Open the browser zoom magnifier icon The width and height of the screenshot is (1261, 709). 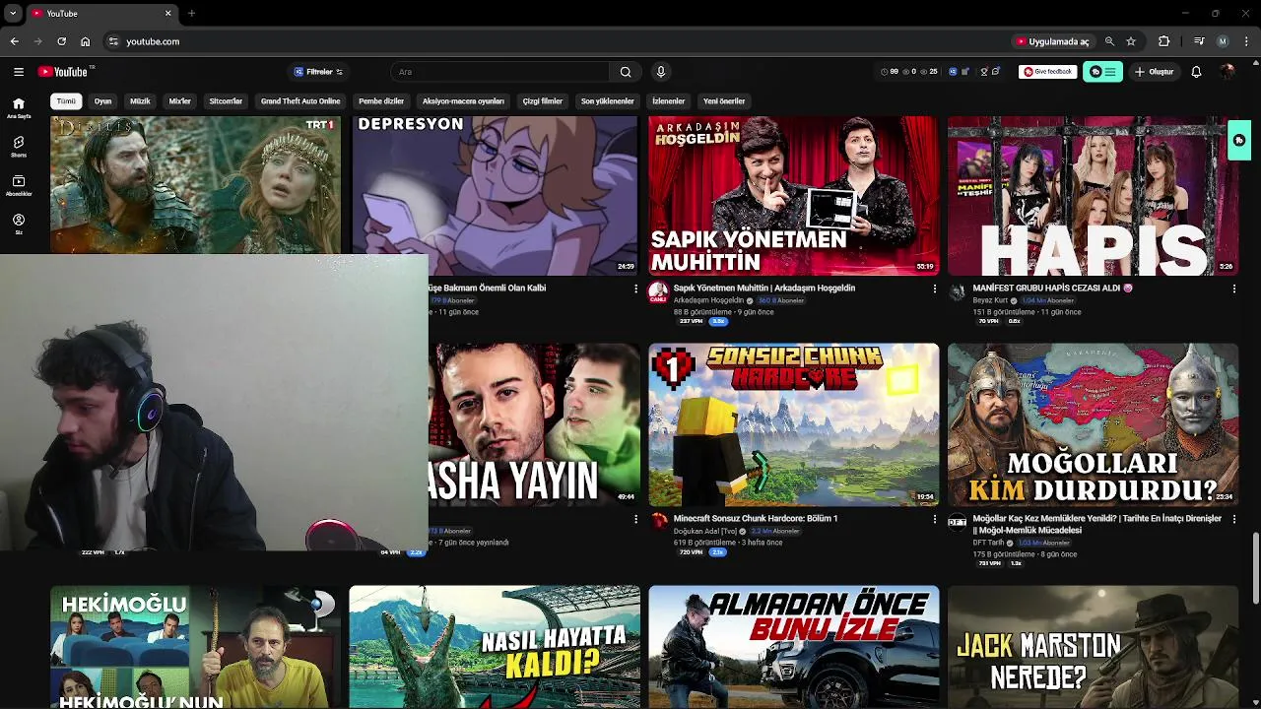click(1109, 41)
